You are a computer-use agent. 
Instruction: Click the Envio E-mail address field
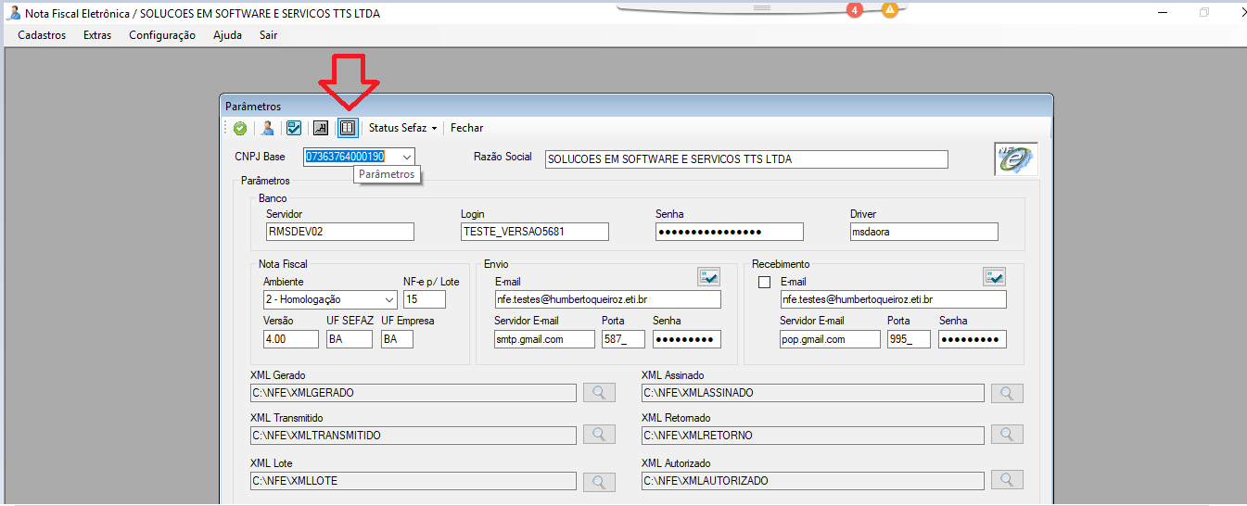tap(607, 299)
